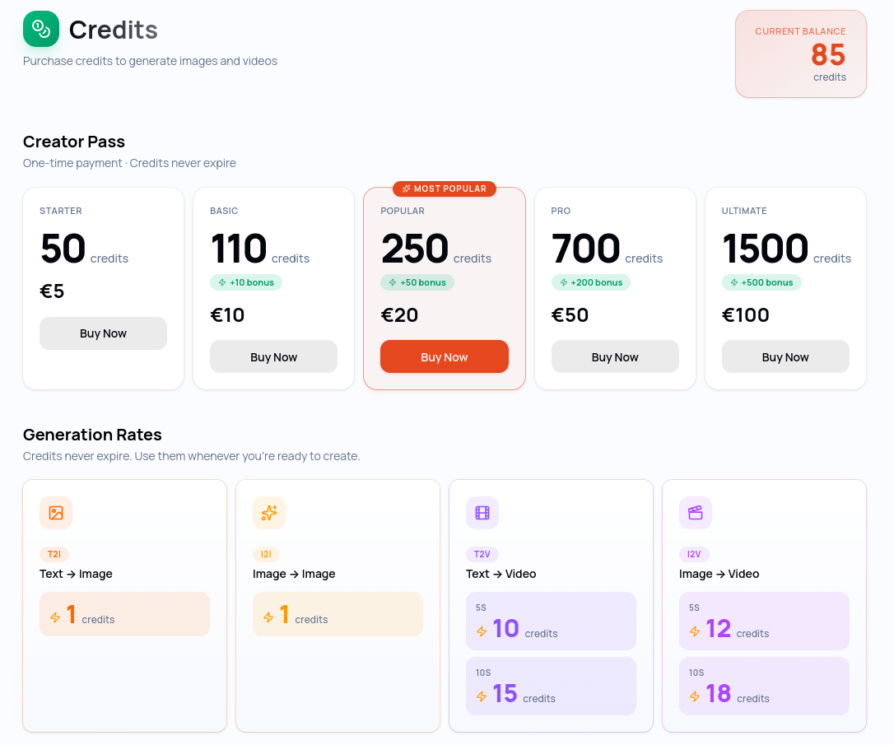894x745 pixels.
Task: Click the bolt icon beside Text to Image rate
Action: pos(55,617)
